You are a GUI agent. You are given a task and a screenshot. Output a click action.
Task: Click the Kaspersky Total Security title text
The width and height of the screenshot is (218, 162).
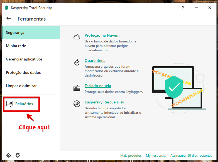[x=31, y=8]
